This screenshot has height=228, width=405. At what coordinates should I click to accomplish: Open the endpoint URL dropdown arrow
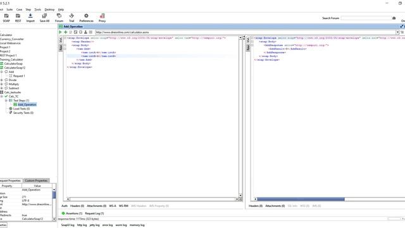click(397, 32)
